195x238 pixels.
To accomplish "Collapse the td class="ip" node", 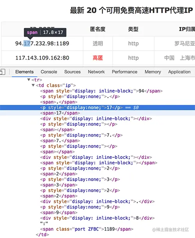I will point(33,85).
